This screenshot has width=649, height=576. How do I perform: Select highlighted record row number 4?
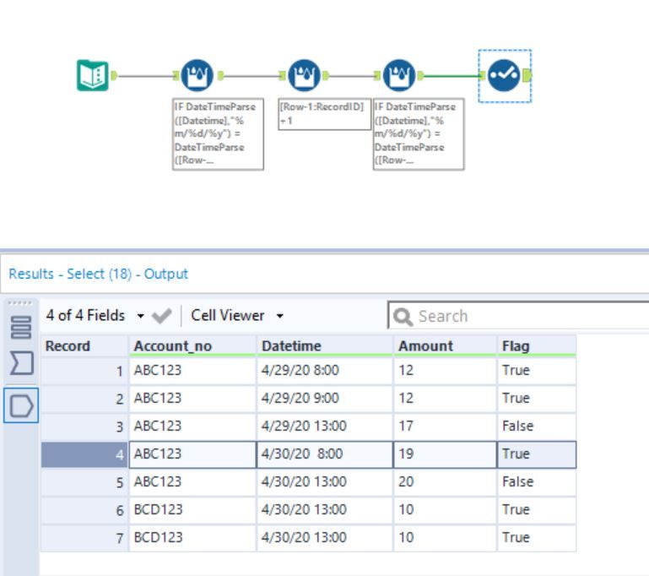[84, 454]
